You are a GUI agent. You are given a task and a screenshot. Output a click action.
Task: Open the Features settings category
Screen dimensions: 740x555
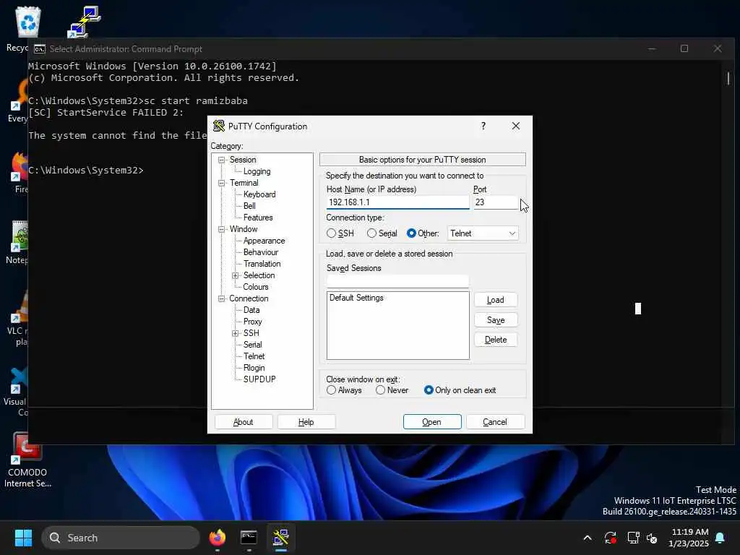(x=258, y=218)
